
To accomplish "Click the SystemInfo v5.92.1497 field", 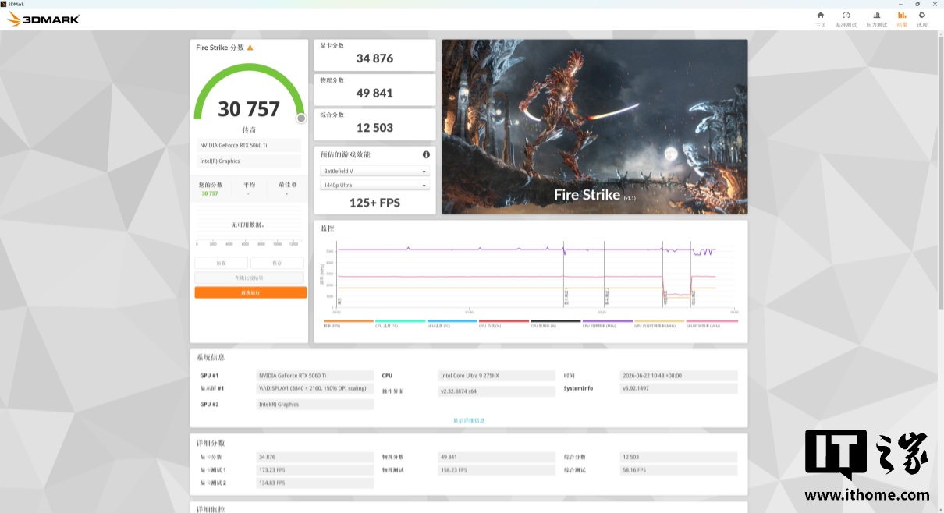I will tap(679, 388).
